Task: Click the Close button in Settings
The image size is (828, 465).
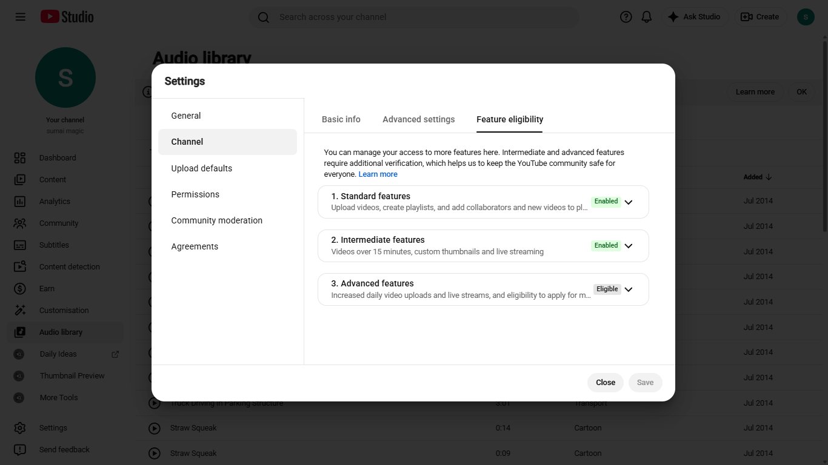Action: coord(606,383)
